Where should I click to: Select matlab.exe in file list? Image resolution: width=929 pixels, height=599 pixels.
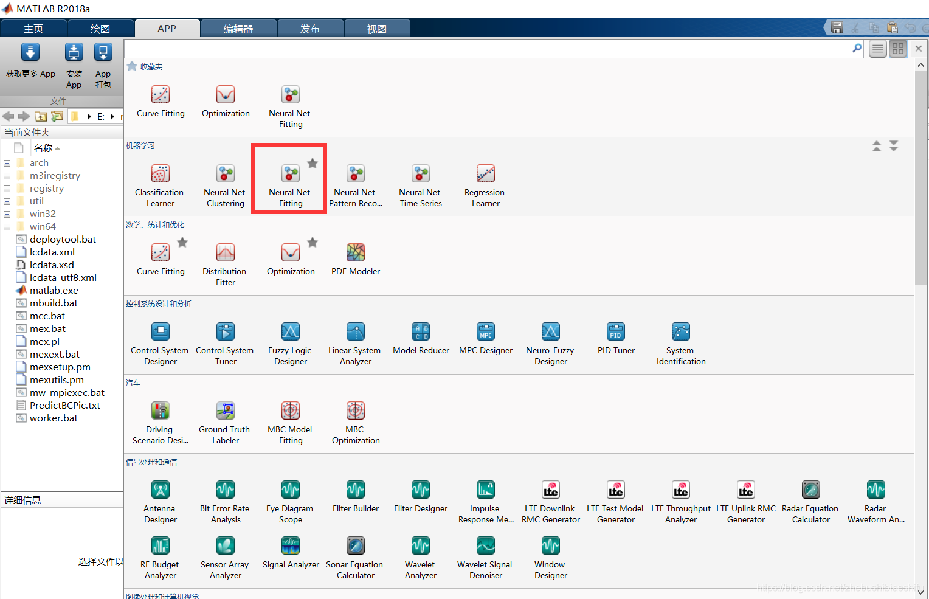pyautogui.click(x=54, y=291)
